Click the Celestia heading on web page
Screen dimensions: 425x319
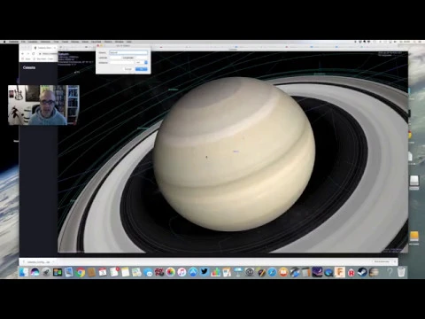coord(29,67)
